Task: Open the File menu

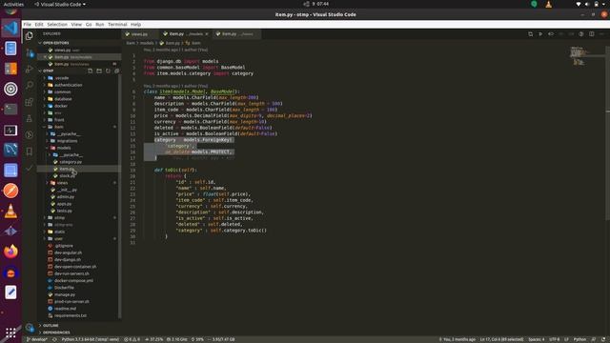Action: (x=28, y=25)
